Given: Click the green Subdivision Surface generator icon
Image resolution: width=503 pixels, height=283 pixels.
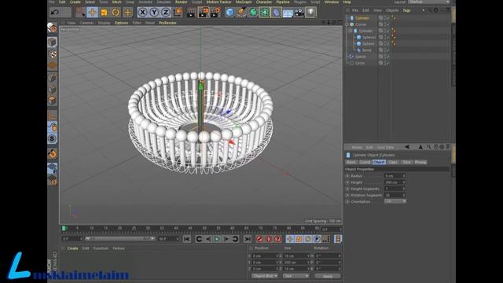Looking at the screenshot, I should coord(253,13).
